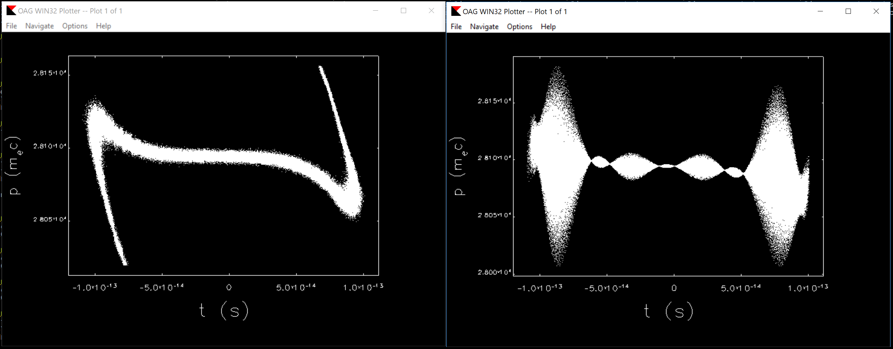Open Options menu in left plotter window
Viewport: 893px width, 349px height.
[x=75, y=26]
